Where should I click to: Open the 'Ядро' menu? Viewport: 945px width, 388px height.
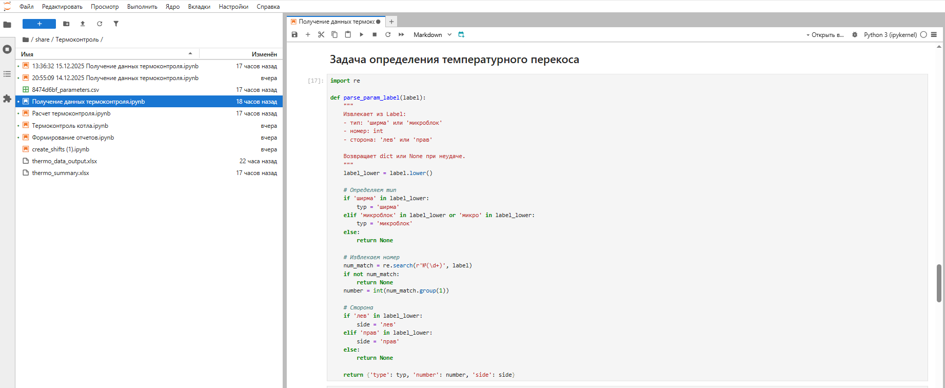click(172, 7)
